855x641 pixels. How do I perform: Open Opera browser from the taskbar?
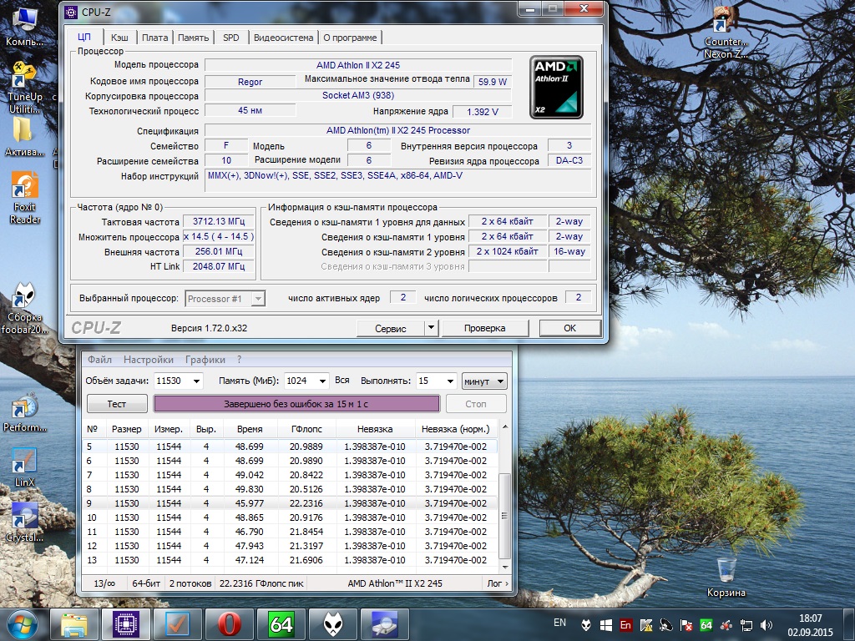pos(229,623)
